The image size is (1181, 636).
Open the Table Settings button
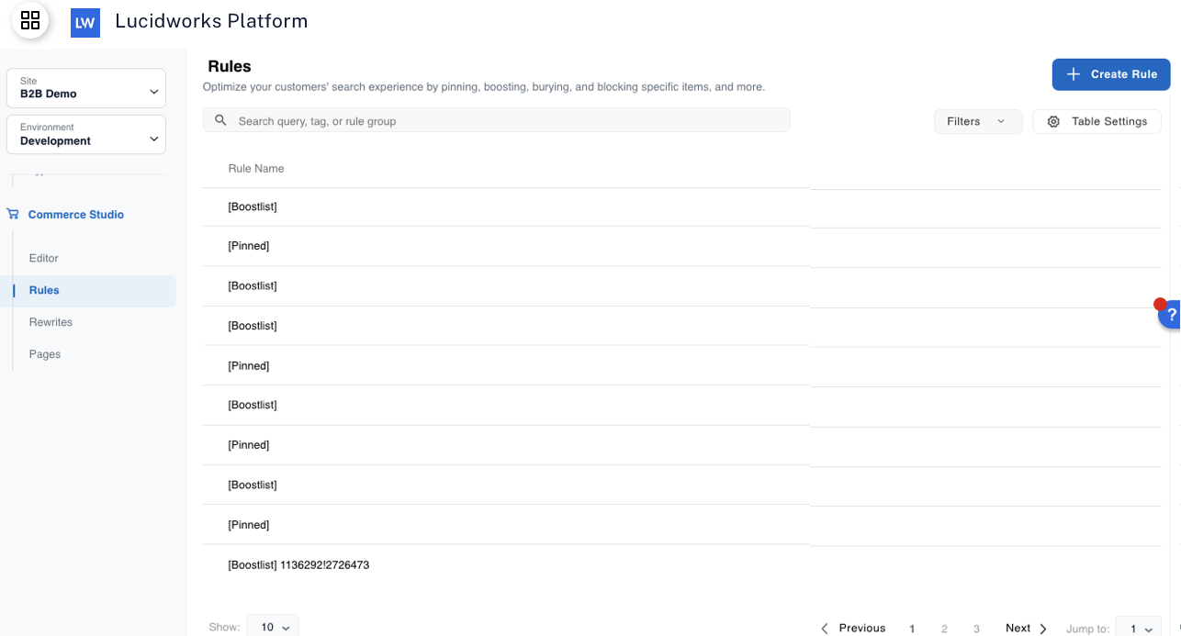coord(1097,121)
